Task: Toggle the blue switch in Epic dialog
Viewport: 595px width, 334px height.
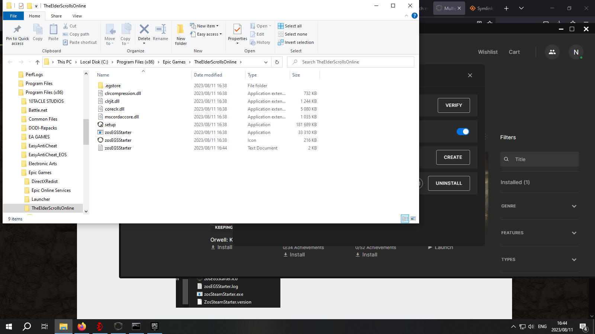Action: pos(463,132)
